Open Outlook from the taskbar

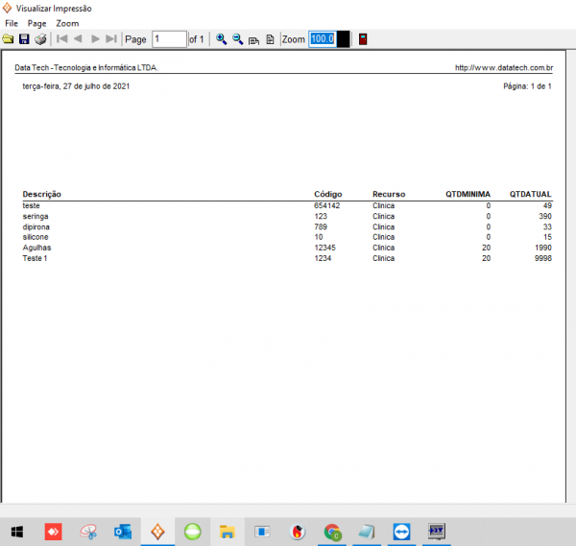tap(123, 531)
